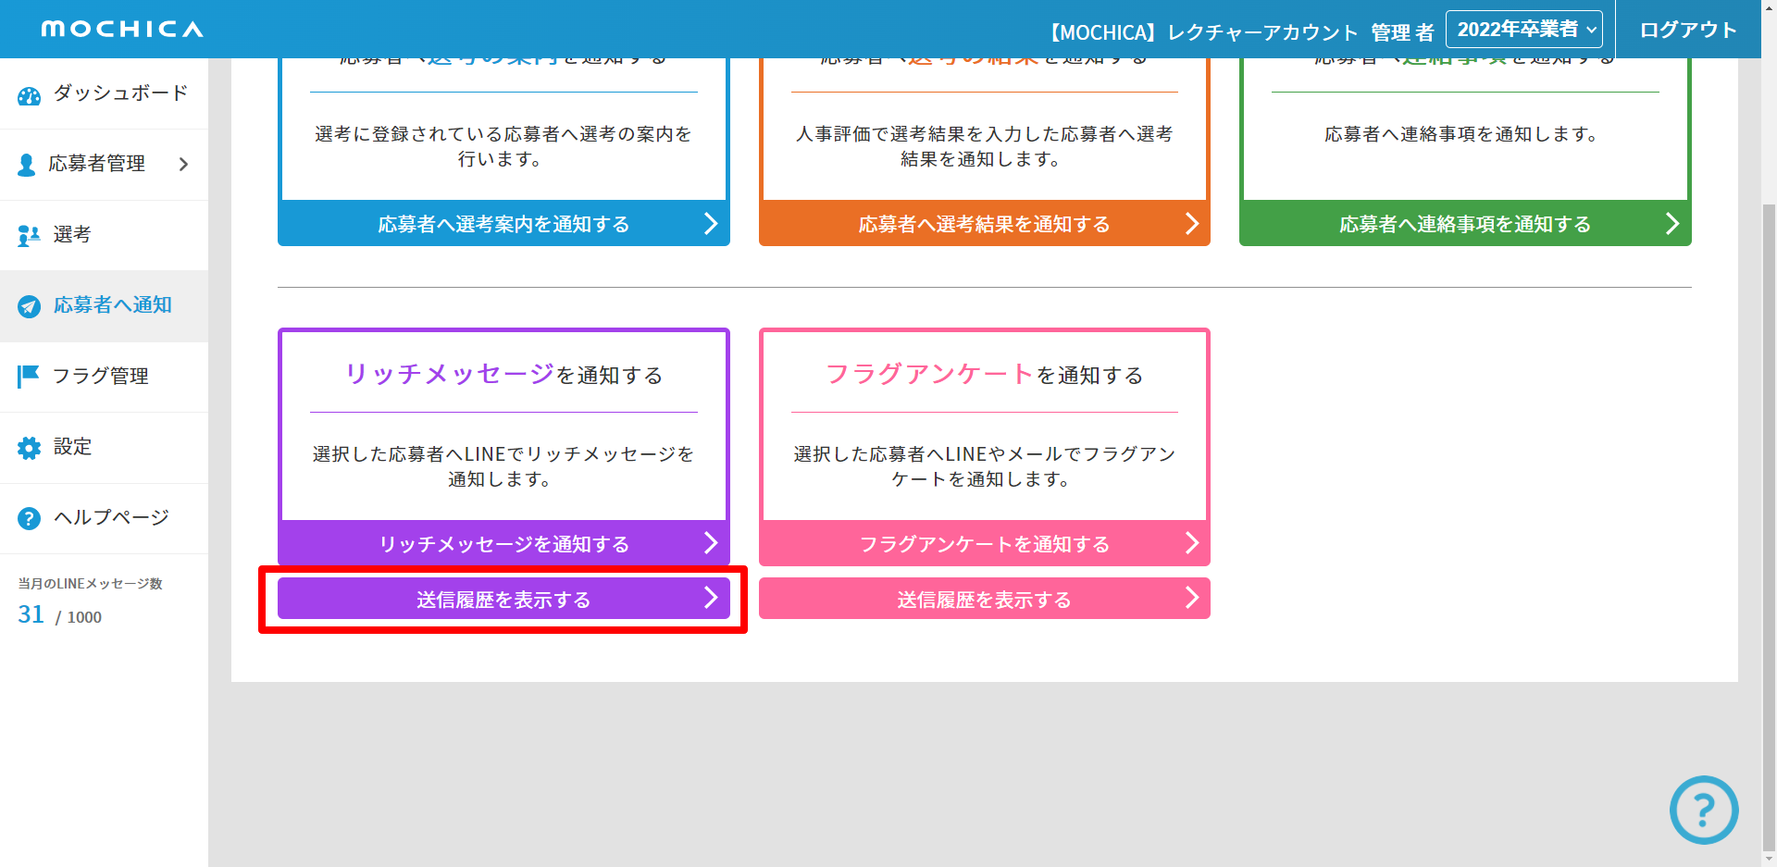Click the flag management flag icon
Screen dimensions: 1777x867
[29, 376]
